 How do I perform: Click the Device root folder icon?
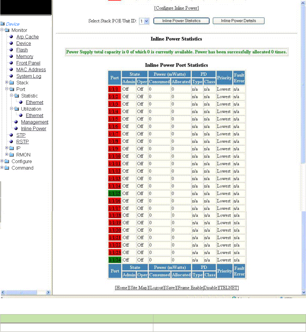3,23
